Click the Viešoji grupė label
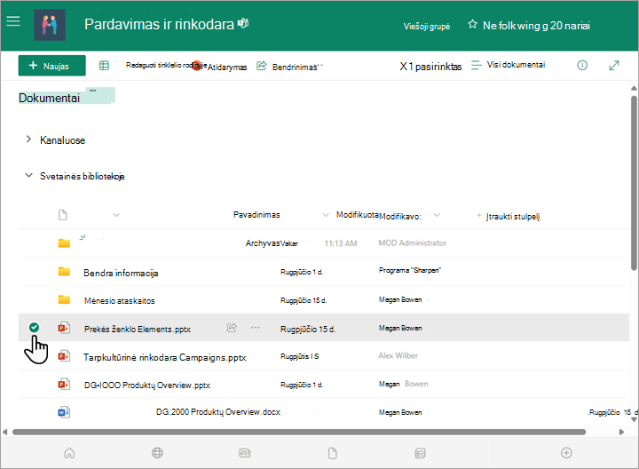The width and height of the screenshot is (639, 469). 427,27
